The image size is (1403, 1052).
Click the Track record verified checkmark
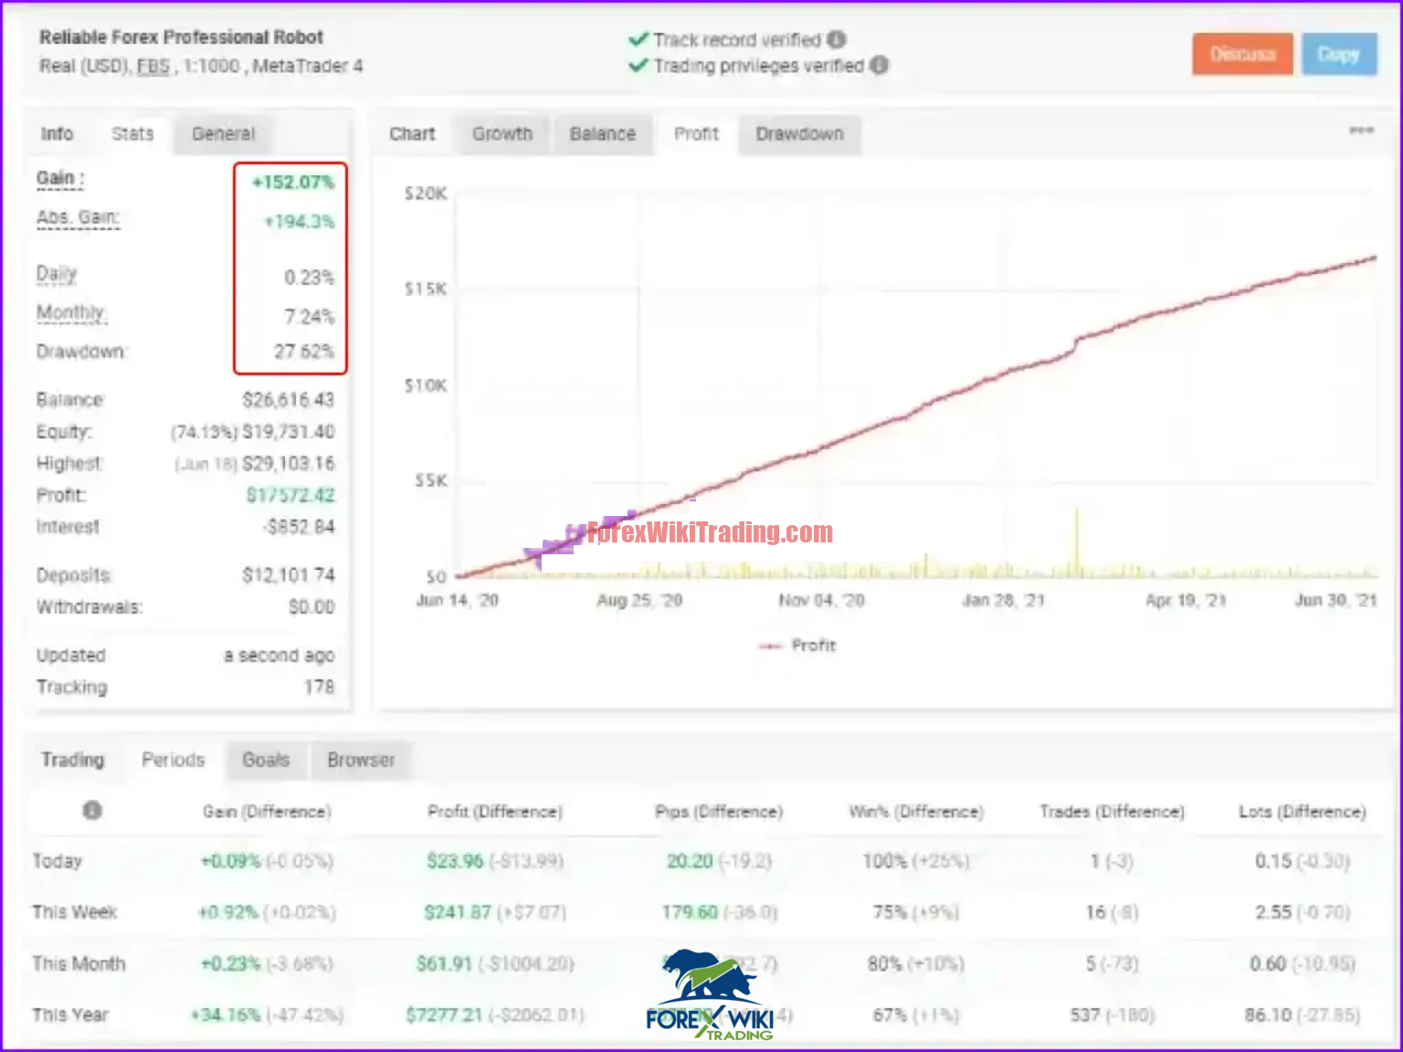(x=638, y=39)
